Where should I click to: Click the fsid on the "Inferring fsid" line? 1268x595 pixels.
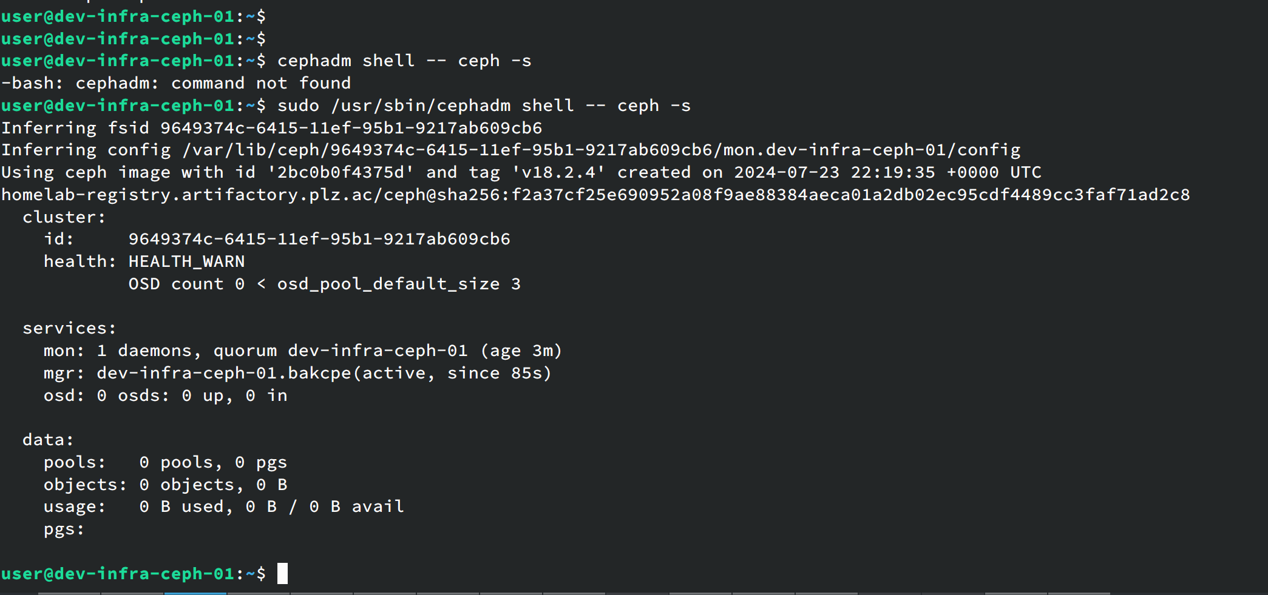point(351,128)
